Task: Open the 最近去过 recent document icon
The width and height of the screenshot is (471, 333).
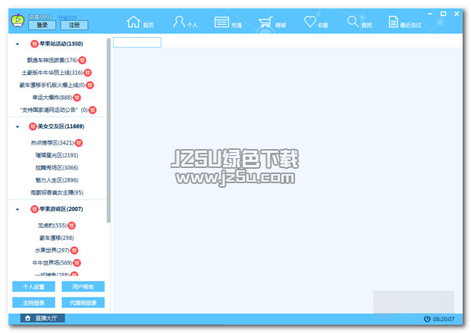Action: coord(393,22)
